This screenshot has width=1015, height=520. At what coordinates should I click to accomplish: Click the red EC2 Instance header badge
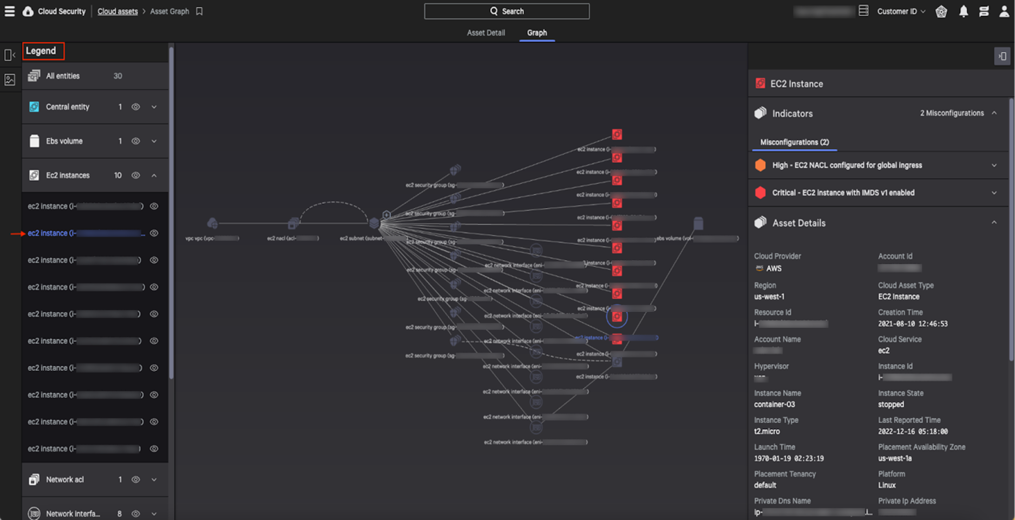[760, 83]
